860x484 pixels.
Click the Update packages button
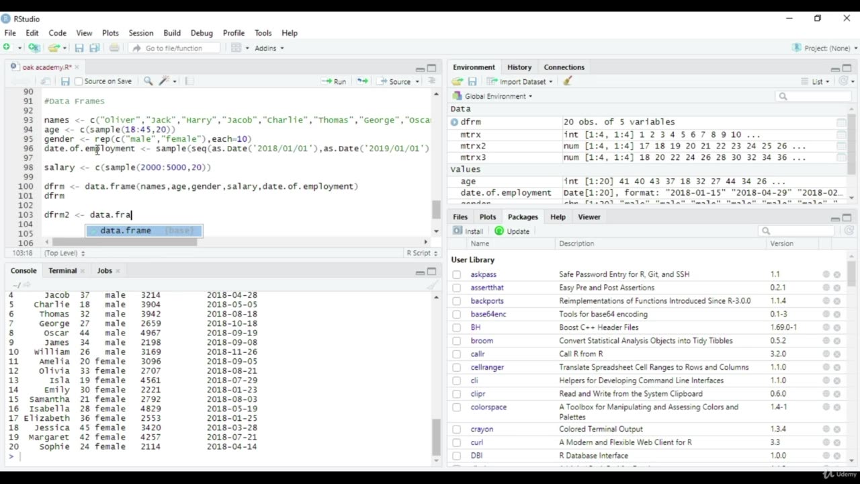512,231
